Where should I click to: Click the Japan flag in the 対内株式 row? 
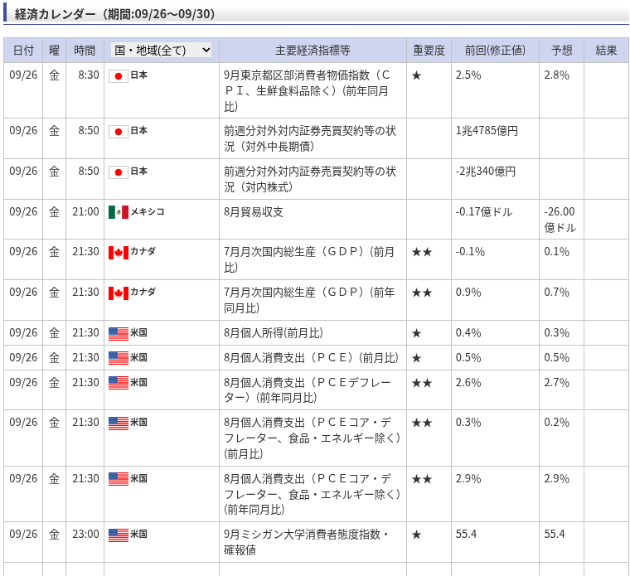click(119, 172)
